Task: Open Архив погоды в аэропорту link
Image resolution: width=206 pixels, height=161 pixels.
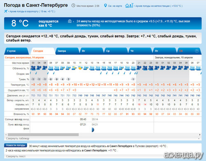Action: tap(32, 12)
